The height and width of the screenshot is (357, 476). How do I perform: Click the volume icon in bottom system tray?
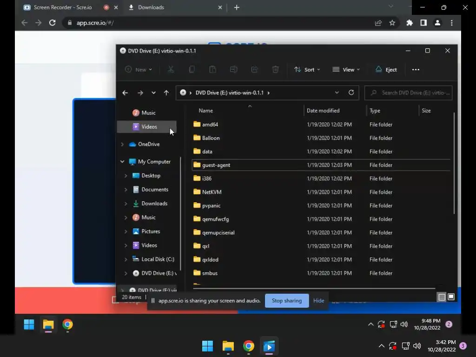417,346
